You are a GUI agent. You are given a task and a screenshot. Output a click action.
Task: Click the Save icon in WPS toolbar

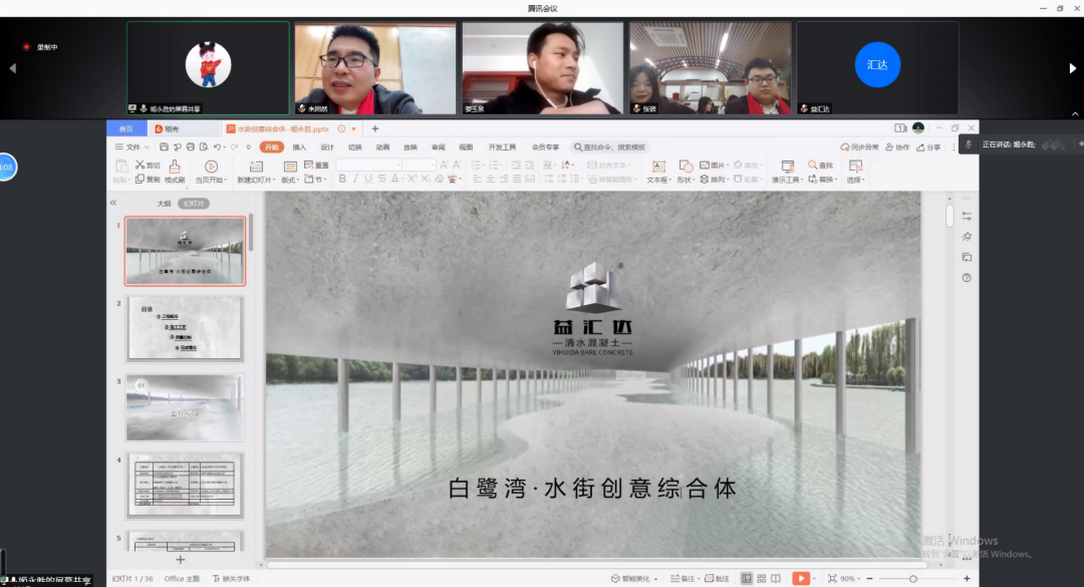point(164,147)
